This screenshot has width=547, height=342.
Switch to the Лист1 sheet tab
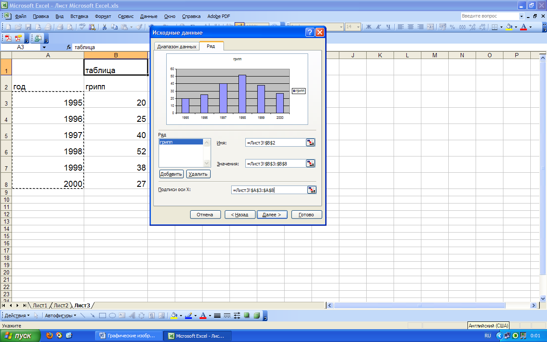(x=40, y=305)
